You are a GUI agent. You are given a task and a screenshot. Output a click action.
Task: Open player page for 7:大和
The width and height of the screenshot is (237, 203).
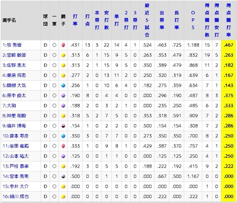[9, 106]
